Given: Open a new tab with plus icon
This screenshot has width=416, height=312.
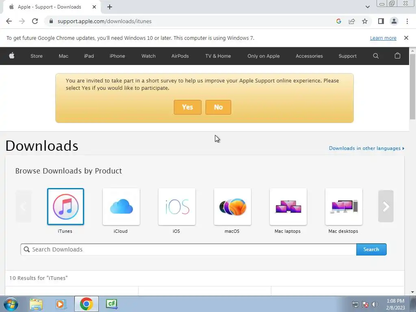Looking at the screenshot, I should [x=110, y=7].
